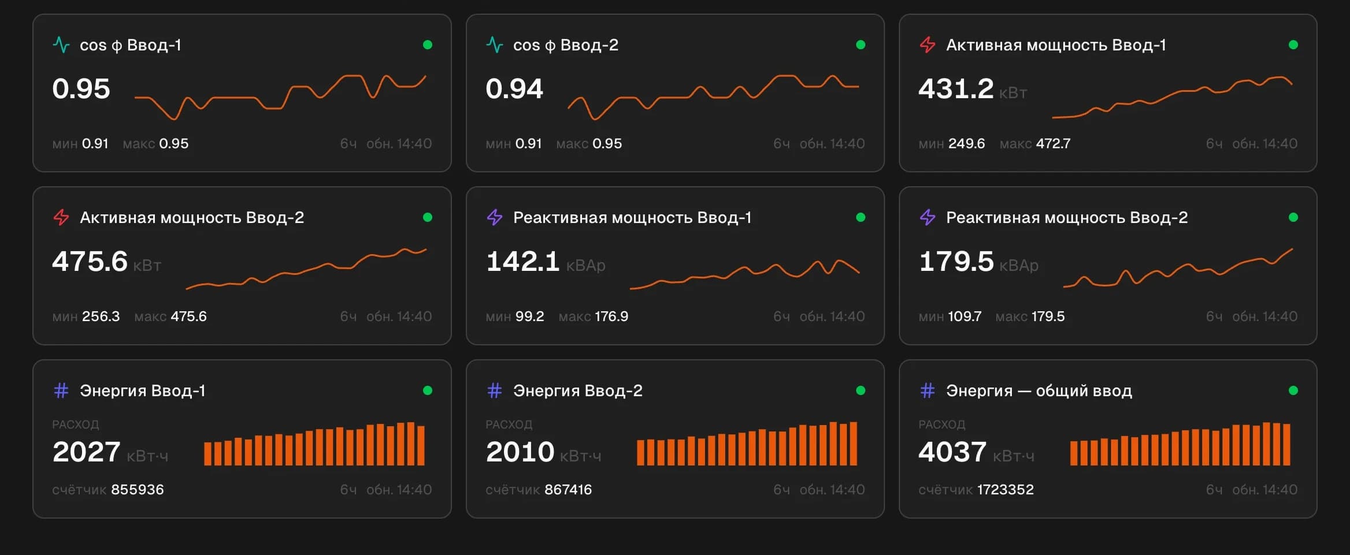1350x555 pixels.
Task: Click the counter reading 855936
Action: 138,490
